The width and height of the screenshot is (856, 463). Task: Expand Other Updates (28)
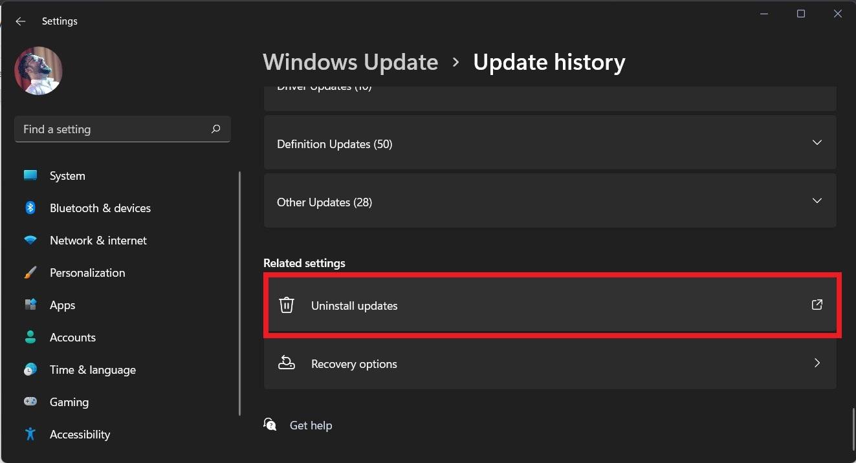[x=817, y=200]
